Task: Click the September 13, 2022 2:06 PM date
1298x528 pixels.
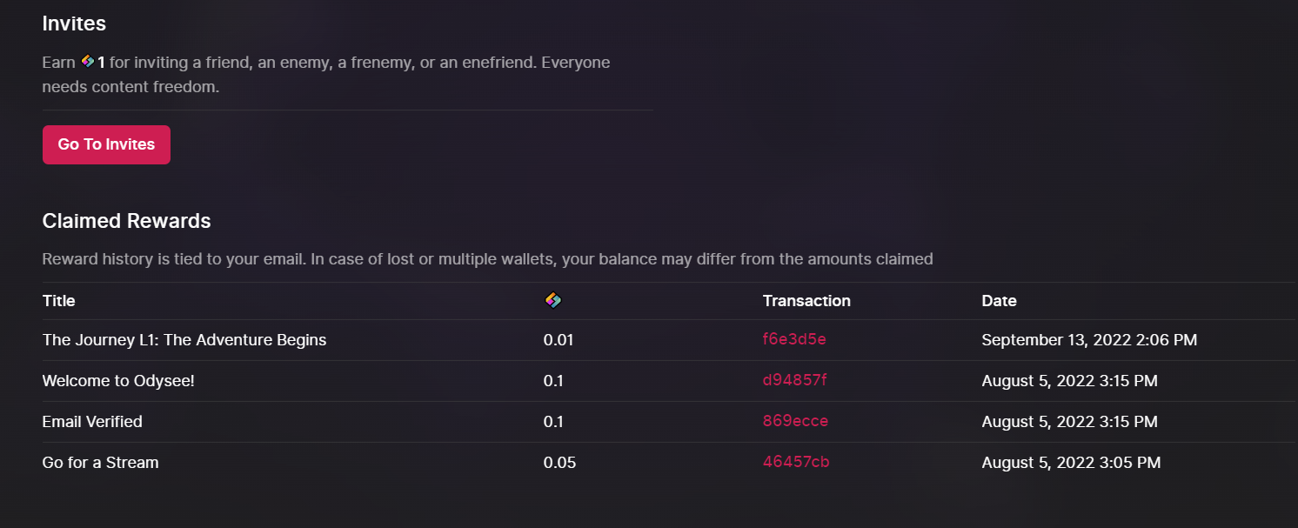Action: pyautogui.click(x=1089, y=340)
